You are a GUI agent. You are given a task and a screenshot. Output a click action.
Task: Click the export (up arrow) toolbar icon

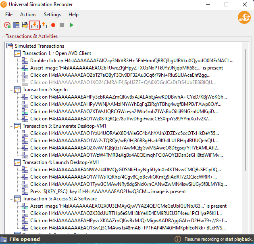click(44, 25)
